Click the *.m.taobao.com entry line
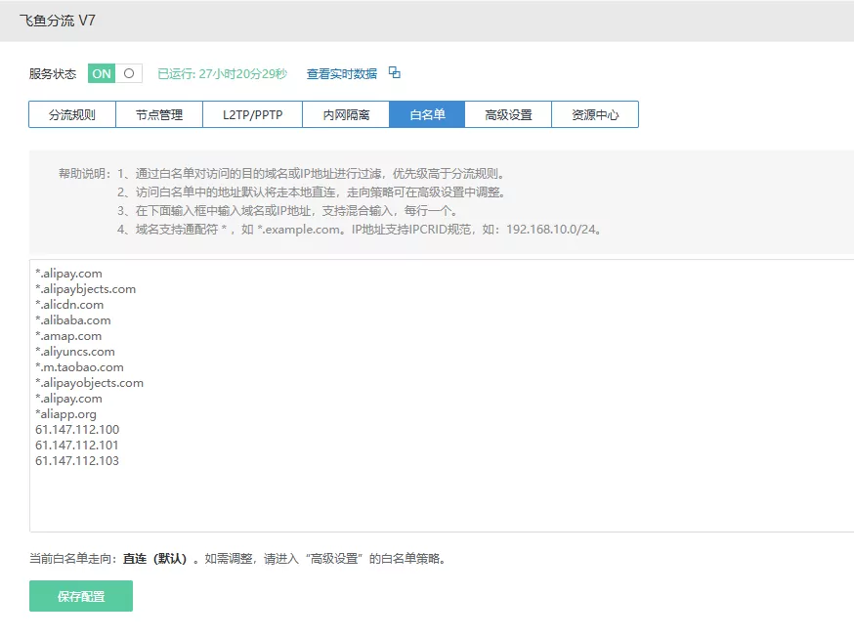 pos(79,367)
